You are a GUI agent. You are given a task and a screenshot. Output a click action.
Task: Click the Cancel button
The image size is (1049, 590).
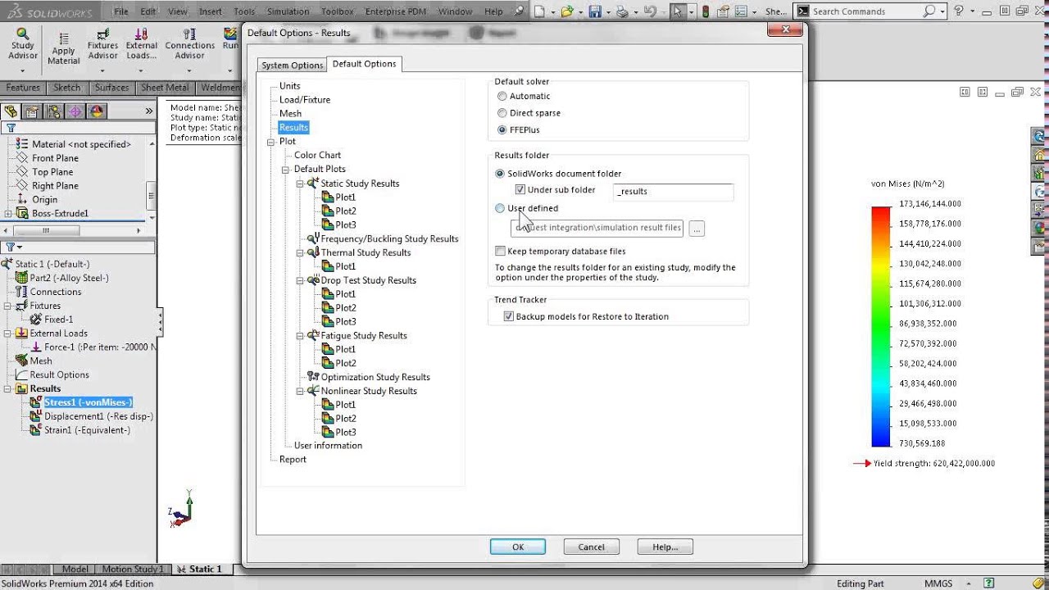tap(591, 547)
